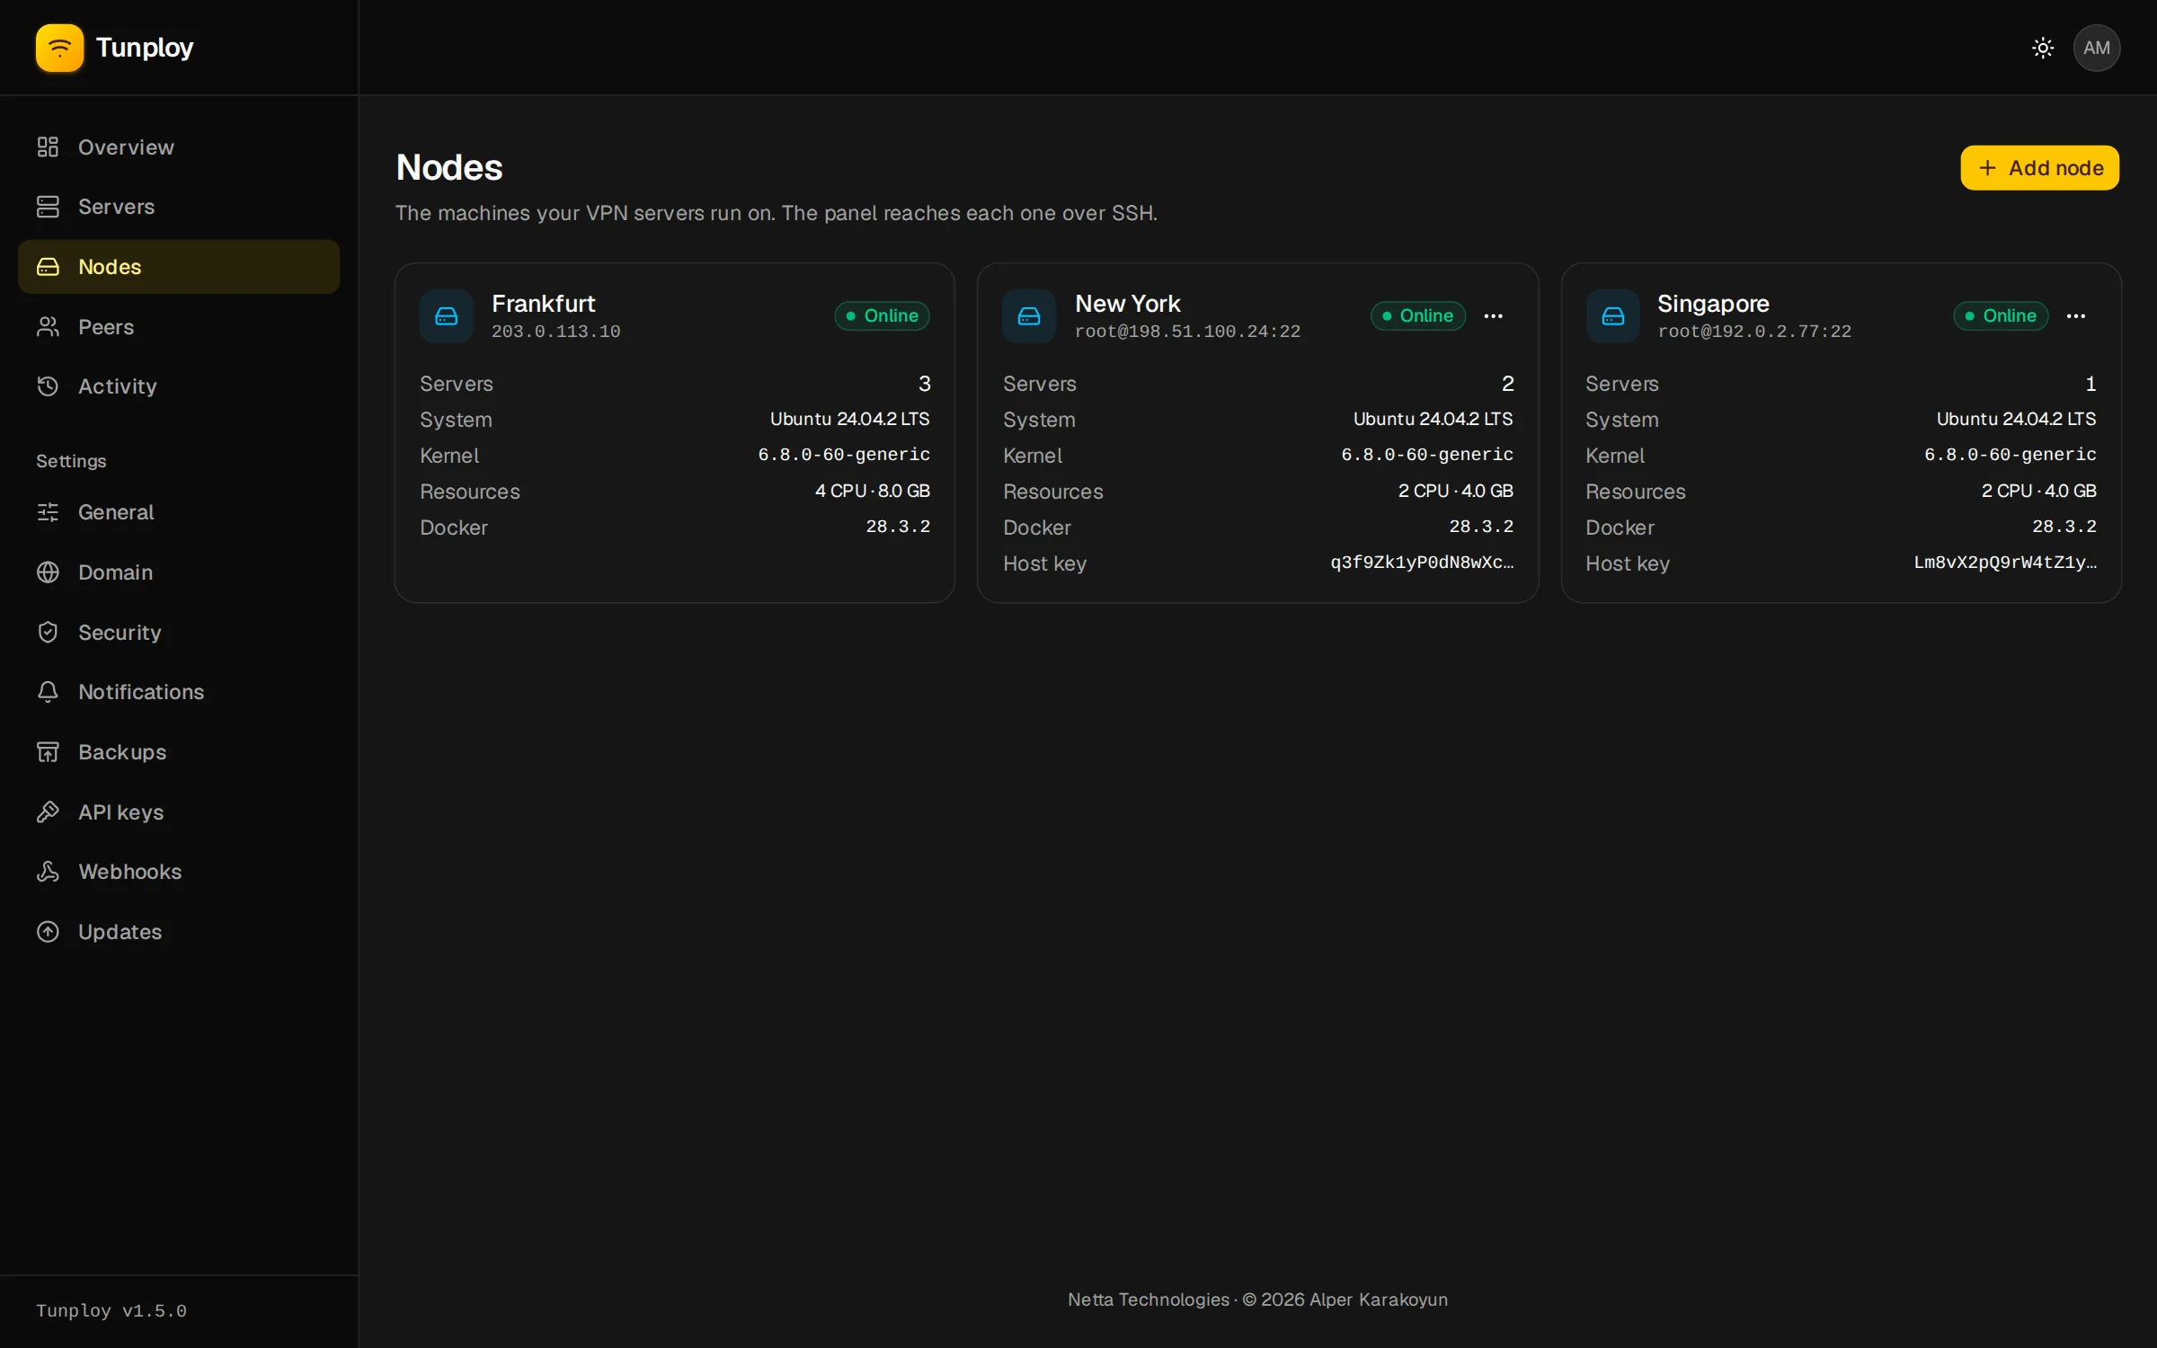Click host key q3f9Zk1yP0dN8wXc…
Image resolution: width=2157 pixels, height=1348 pixels.
(1422, 563)
